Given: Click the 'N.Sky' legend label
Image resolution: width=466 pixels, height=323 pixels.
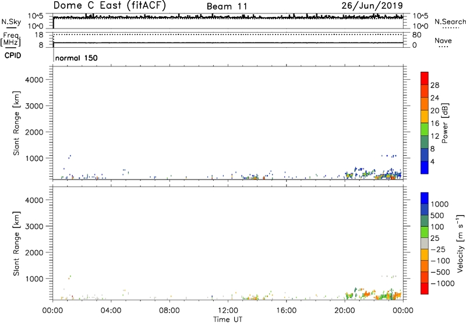Looking at the screenshot, I should coord(11,22).
